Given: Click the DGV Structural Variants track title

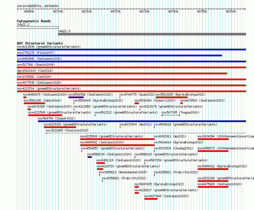Looking at the screenshot, I should pyautogui.click(x=40, y=43).
